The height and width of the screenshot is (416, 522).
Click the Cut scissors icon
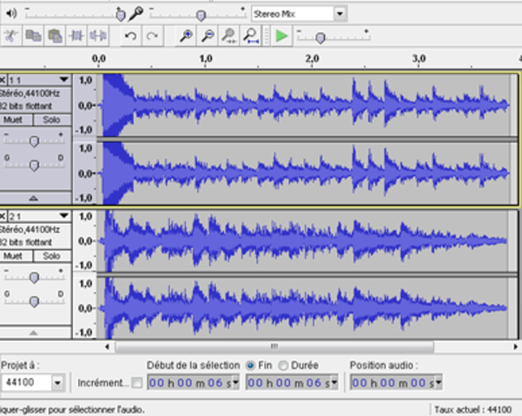click(x=11, y=36)
